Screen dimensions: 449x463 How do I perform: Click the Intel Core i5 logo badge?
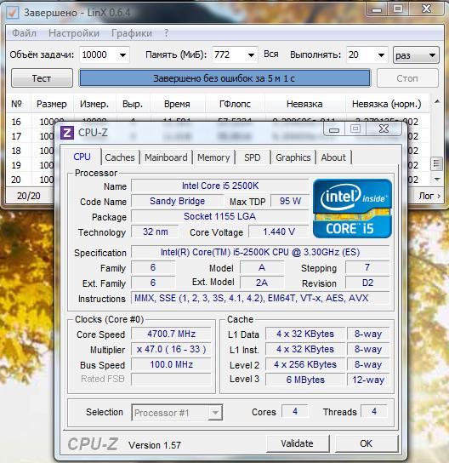click(352, 209)
